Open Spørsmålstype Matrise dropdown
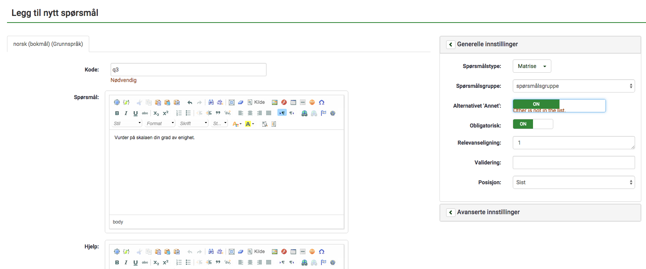The height and width of the screenshot is (269, 646). tap(532, 66)
